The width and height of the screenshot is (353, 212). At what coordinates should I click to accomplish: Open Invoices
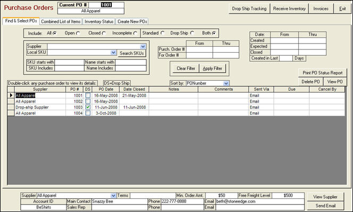(321, 9)
